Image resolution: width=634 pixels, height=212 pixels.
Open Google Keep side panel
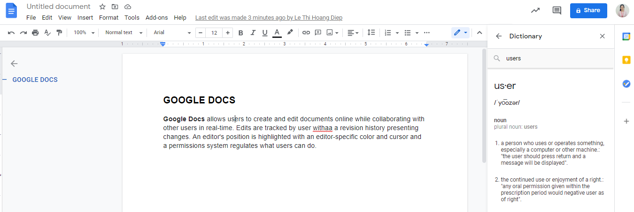tap(626, 60)
